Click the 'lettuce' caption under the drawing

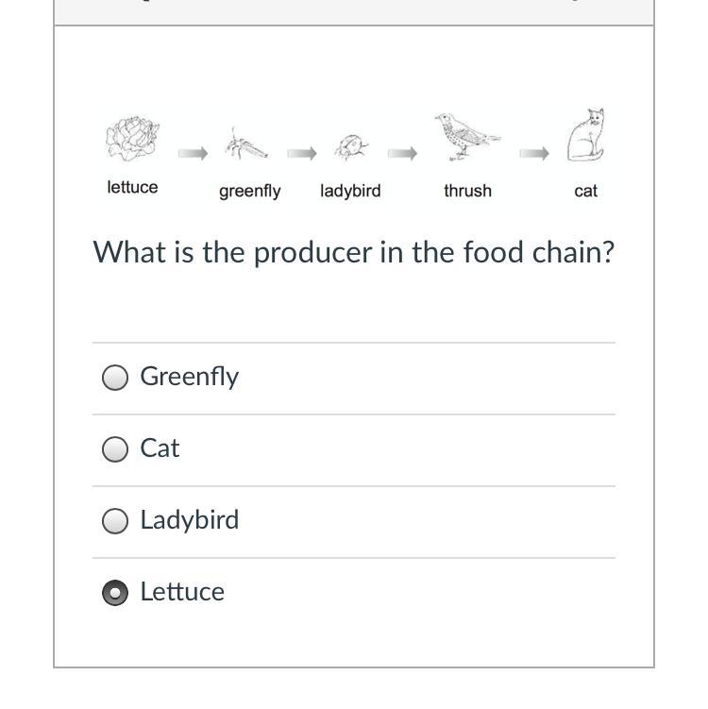click(x=132, y=187)
